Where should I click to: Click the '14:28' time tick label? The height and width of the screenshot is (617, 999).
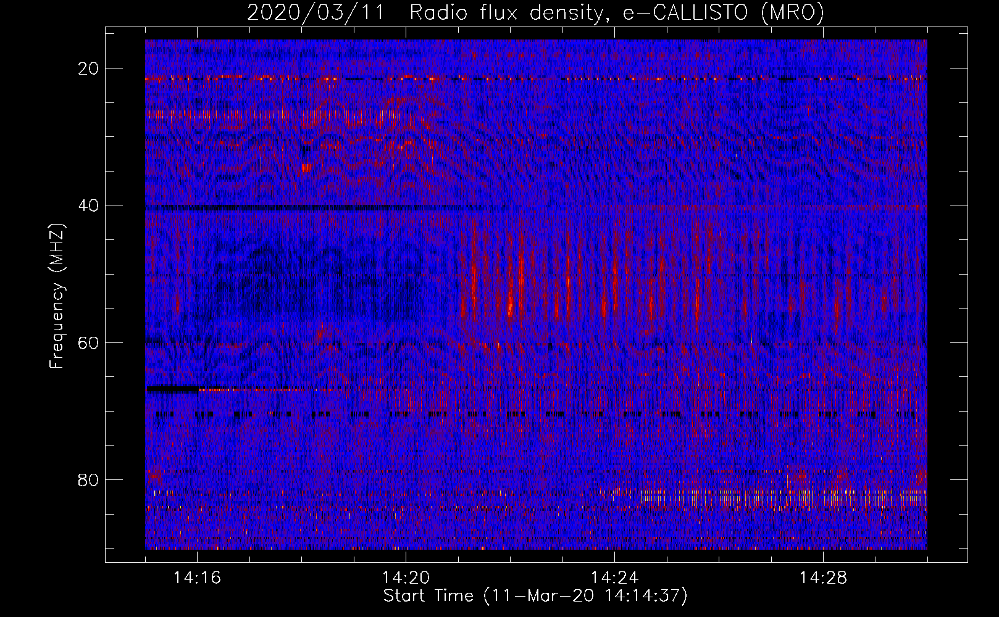(x=823, y=578)
